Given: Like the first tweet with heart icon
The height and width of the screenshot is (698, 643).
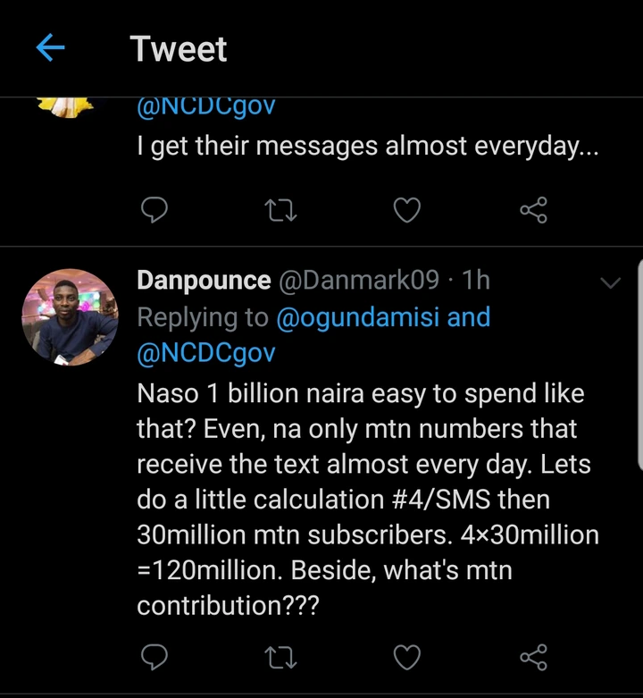Looking at the screenshot, I should 407,210.
